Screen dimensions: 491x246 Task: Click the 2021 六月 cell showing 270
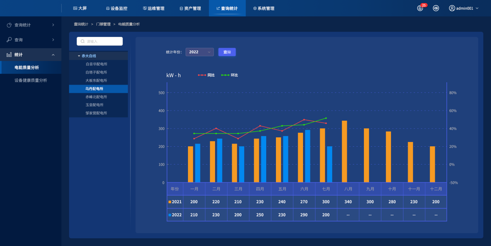(x=304, y=202)
